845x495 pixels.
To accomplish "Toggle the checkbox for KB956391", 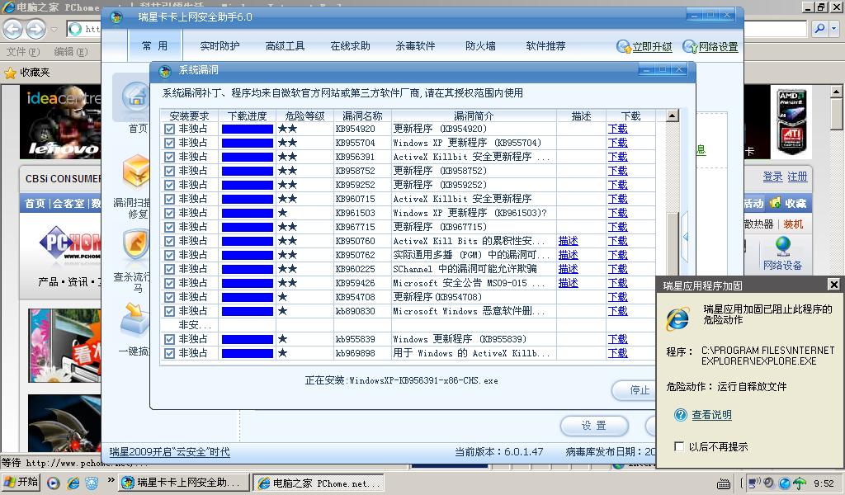I will click(x=170, y=158).
